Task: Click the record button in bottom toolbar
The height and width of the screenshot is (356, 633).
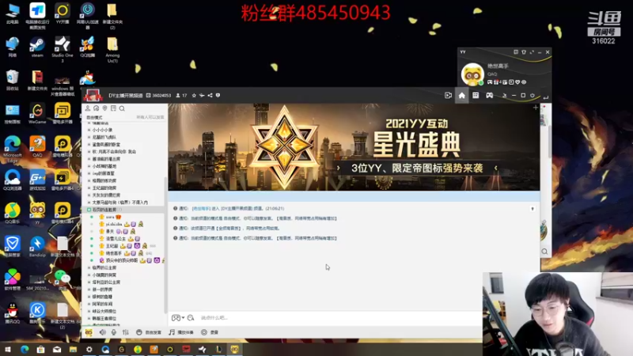Action: point(210,332)
